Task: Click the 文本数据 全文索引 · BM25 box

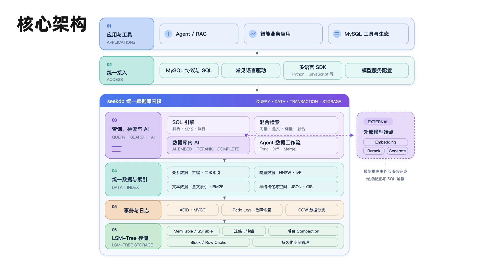Action: click(x=209, y=187)
